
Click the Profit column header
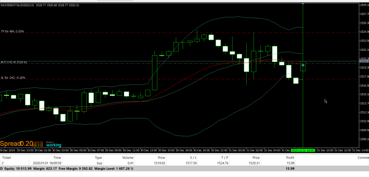tap(290, 158)
